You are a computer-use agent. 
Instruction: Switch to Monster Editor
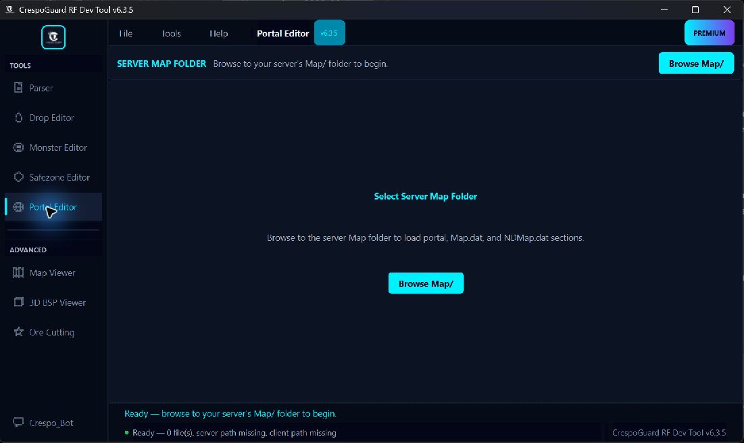pos(53,147)
